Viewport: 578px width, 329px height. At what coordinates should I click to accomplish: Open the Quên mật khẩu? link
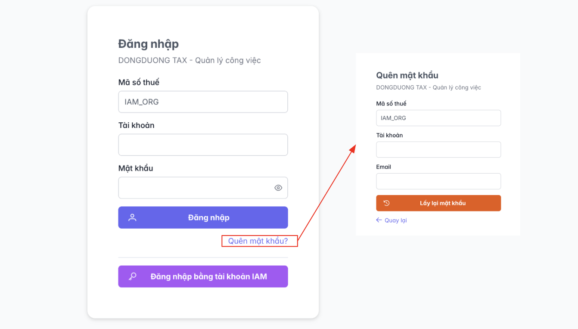coord(258,241)
